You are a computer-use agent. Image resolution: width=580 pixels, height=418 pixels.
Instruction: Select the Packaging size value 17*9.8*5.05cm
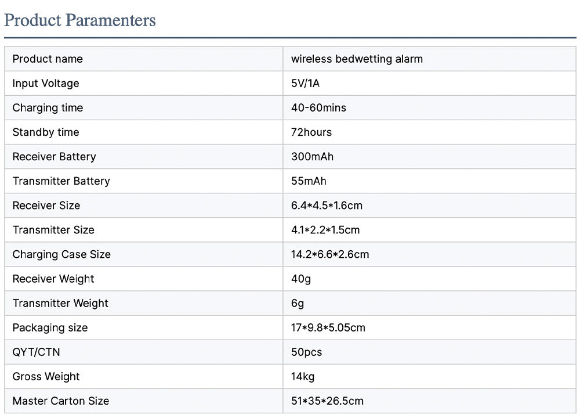click(328, 327)
